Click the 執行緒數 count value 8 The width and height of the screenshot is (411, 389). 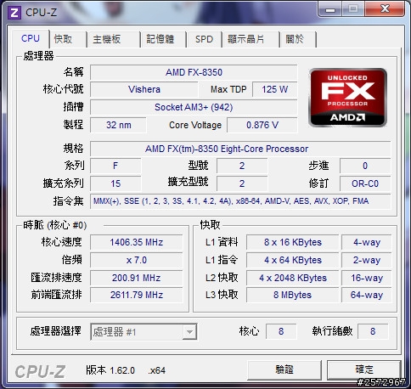pyautogui.click(x=373, y=331)
